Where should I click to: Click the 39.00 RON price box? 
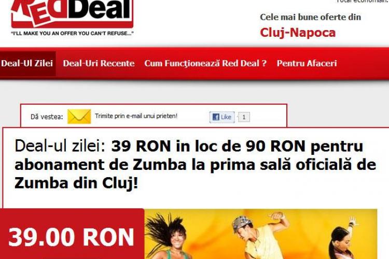[72, 234]
